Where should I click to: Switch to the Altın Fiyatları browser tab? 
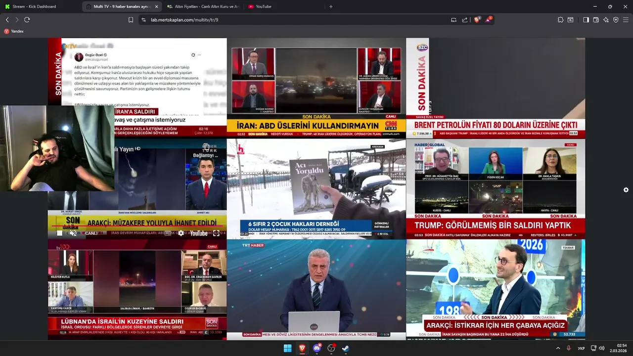coord(203,6)
